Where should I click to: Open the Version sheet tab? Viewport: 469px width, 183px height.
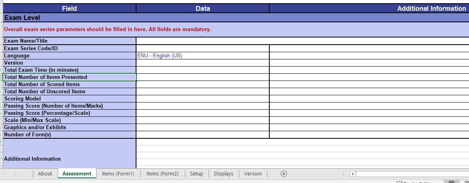[x=253, y=174]
